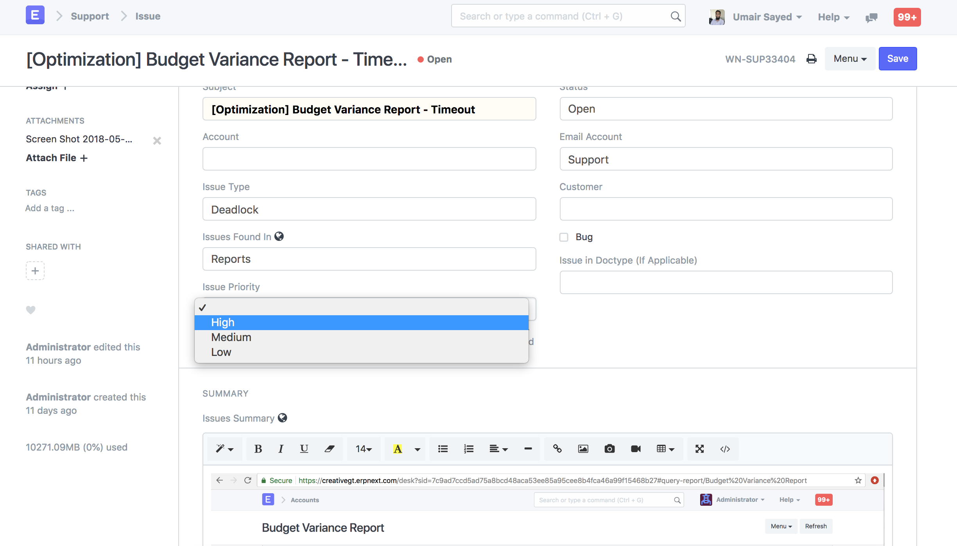The height and width of the screenshot is (546, 957).
Task: Select High in the Issue Priority list
Action: 362,323
